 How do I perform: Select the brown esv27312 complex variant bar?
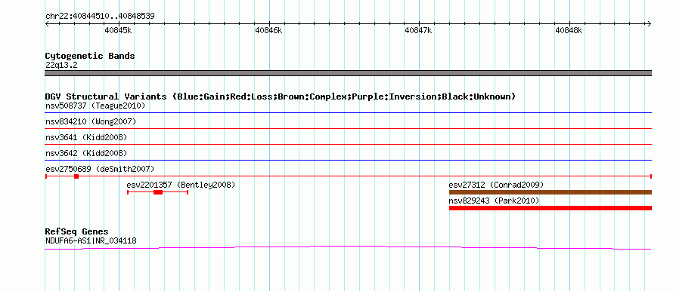click(x=550, y=192)
